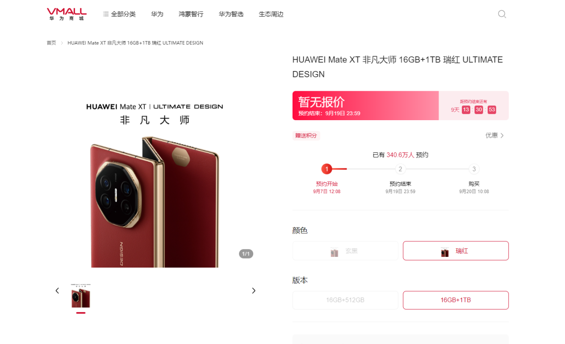
Task: Select the 瑞红 color option
Action: coord(456,251)
